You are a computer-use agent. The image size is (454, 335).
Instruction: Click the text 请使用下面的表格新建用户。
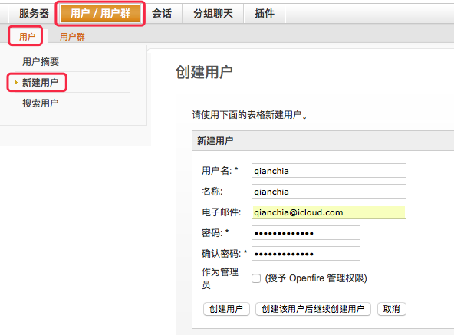pos(250,115)
